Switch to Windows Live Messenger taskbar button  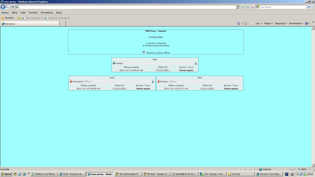(44, 174)
